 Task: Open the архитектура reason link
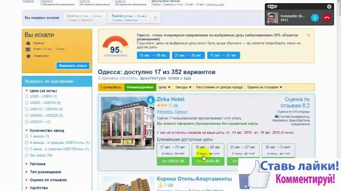(x=153, y=78)
